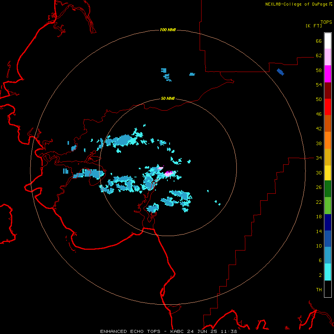Click the navy blue legend swatch
Viewport: 334px width, 334px height.
point(328,222)
